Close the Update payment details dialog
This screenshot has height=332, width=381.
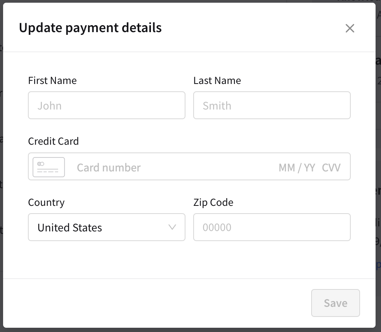pos(350,28)
